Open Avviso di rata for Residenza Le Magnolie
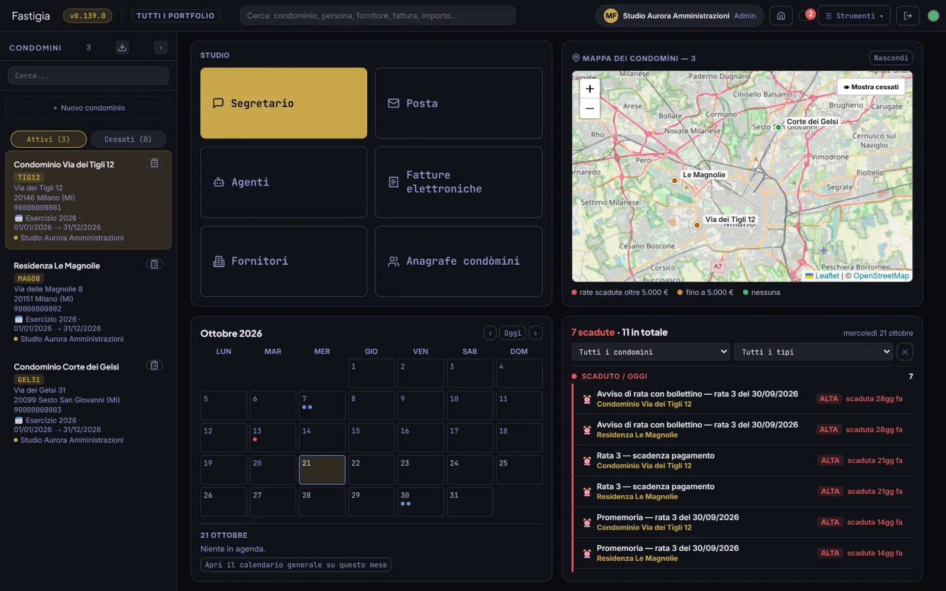The image size is (946, 591). [743, 430]
